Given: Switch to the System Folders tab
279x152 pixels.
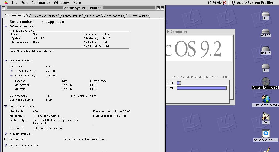Looking at the screenshot, I should [x=137, y=16].
